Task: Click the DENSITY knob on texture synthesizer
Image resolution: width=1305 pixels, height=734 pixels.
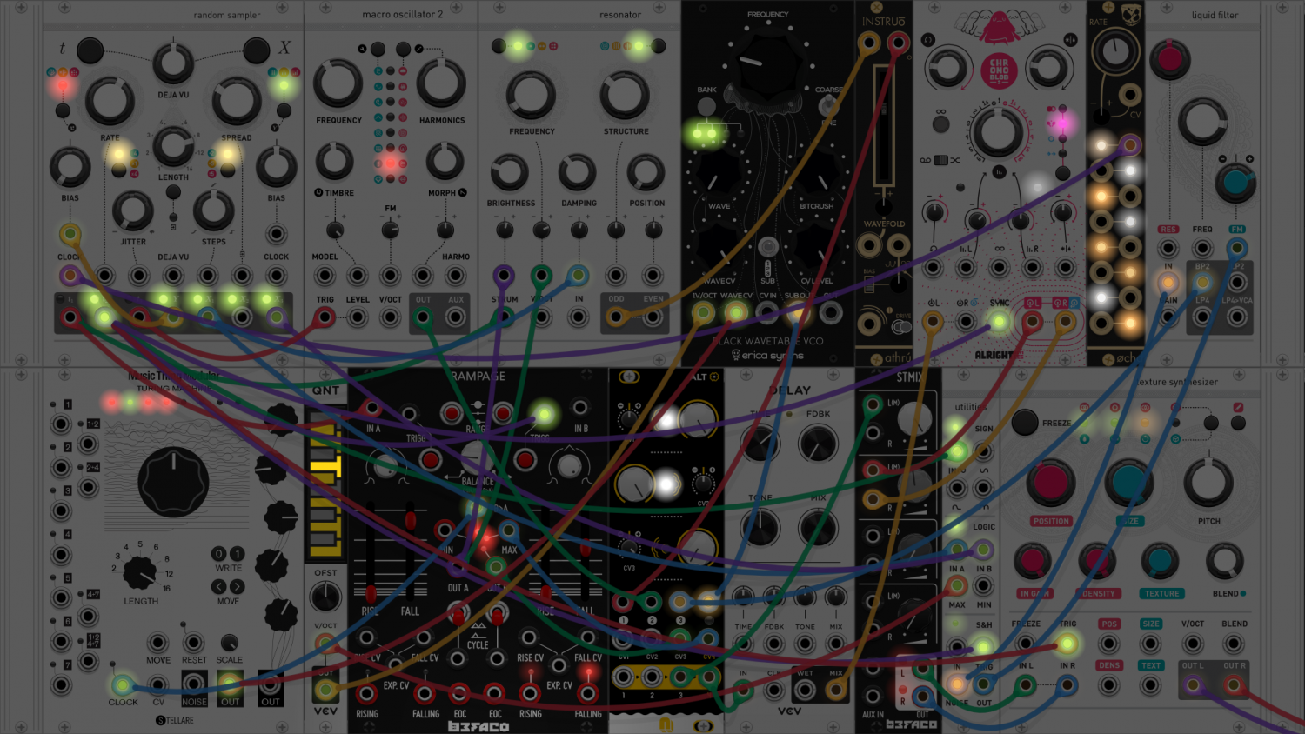Action: tap(1097, 561)
